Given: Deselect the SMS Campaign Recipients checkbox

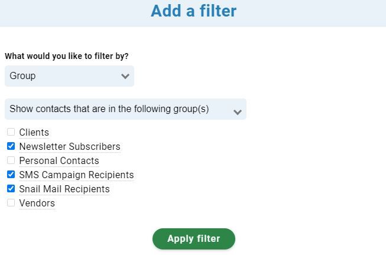Looking at the screenshot, I should tap(11, 175).
